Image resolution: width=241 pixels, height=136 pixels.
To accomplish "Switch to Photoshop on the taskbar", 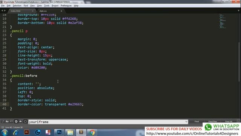I will [59, 132].
